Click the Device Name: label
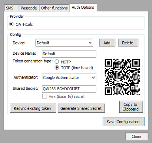Image resolution: width=152 pixels, height=143 pixels. 24,54
